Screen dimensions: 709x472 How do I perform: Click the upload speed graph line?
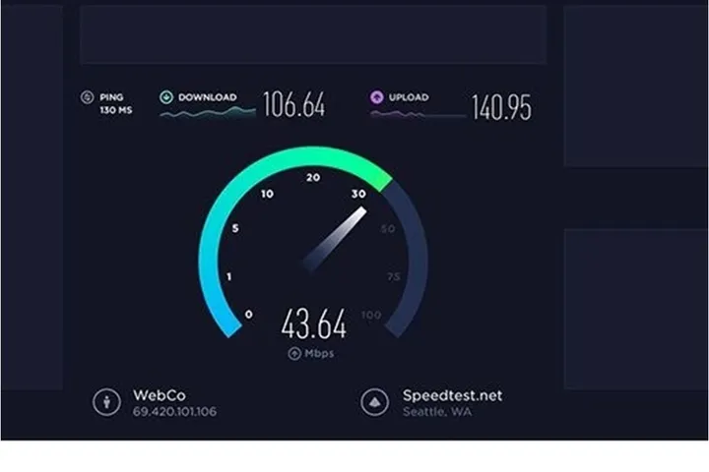point(418,115)
